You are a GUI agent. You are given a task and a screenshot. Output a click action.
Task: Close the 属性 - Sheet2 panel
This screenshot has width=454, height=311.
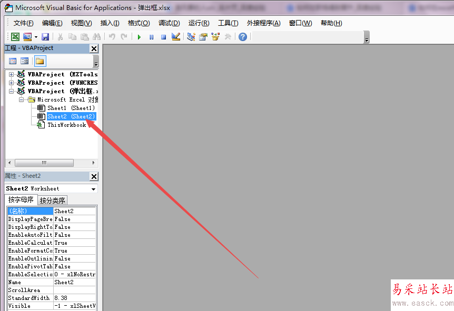pyautogui.click(x=94, y=176)
